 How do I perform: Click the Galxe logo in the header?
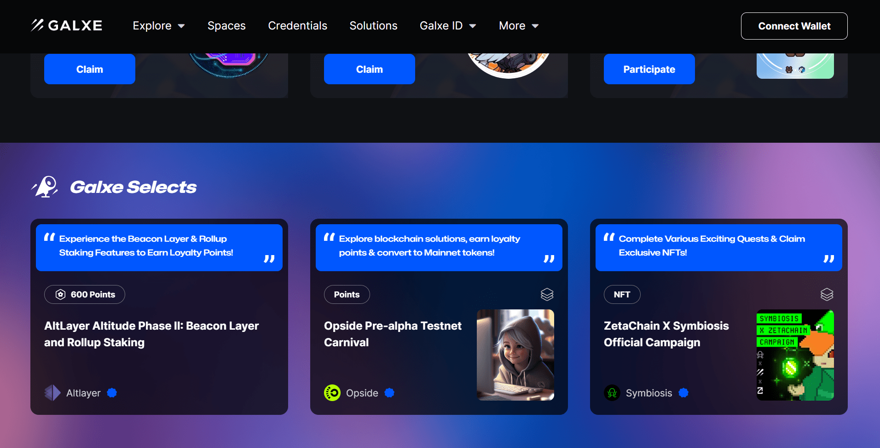[67, 25]
